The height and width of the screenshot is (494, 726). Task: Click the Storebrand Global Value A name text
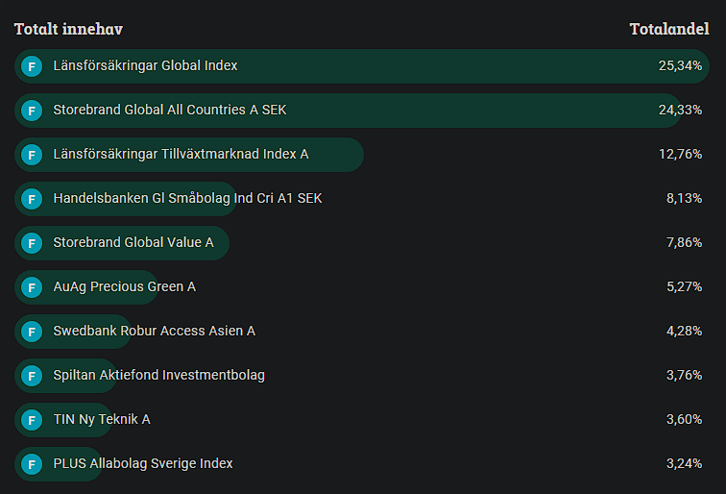pyautogui.click(x=133, y=242)
